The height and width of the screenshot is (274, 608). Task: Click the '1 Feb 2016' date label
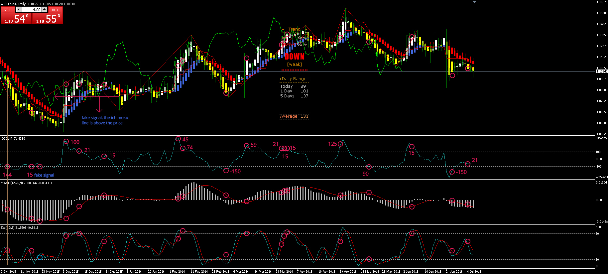(177, 272)
